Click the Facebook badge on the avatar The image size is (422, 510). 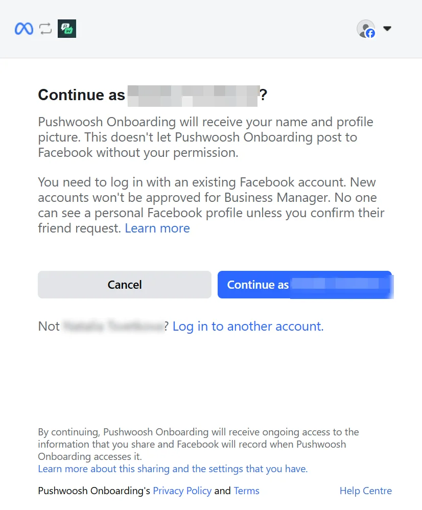[369, 33]
